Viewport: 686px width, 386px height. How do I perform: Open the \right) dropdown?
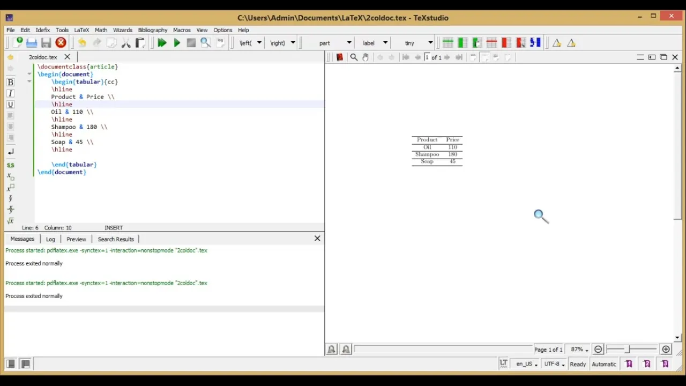(x=293, y=43)
